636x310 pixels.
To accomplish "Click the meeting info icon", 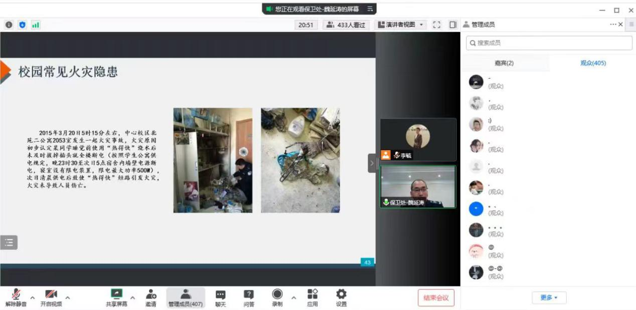I will pyautogui.click(x=9, y=25).
